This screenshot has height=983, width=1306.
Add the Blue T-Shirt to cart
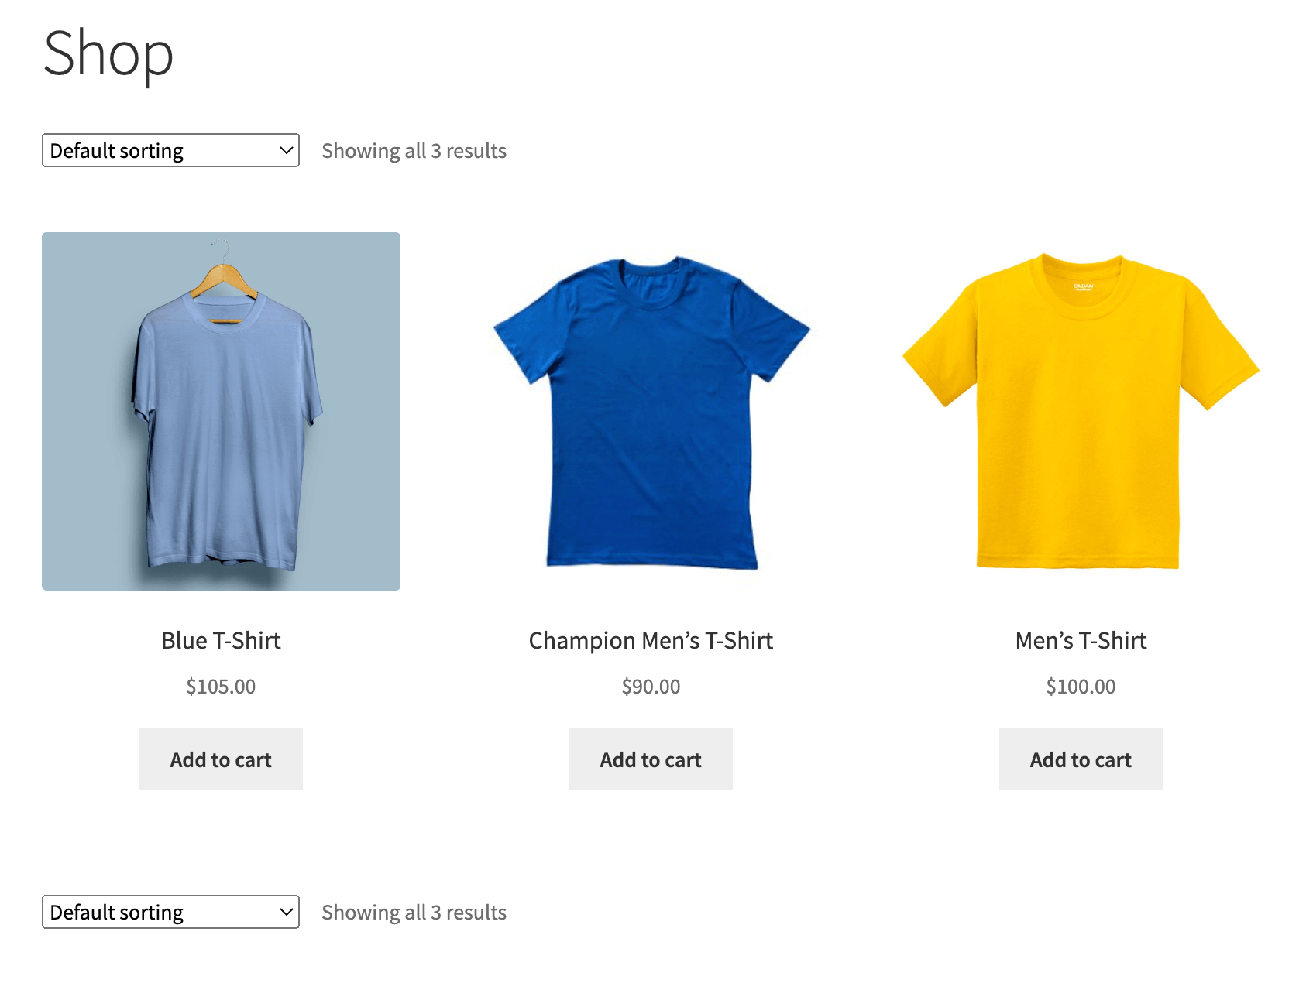[x=221, y=759]
